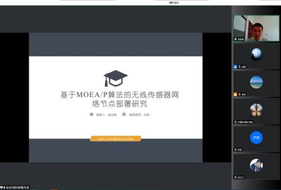Click orange person badge under beach avatar
This screenshot has width=281, height=190.
tap(236, 94)
